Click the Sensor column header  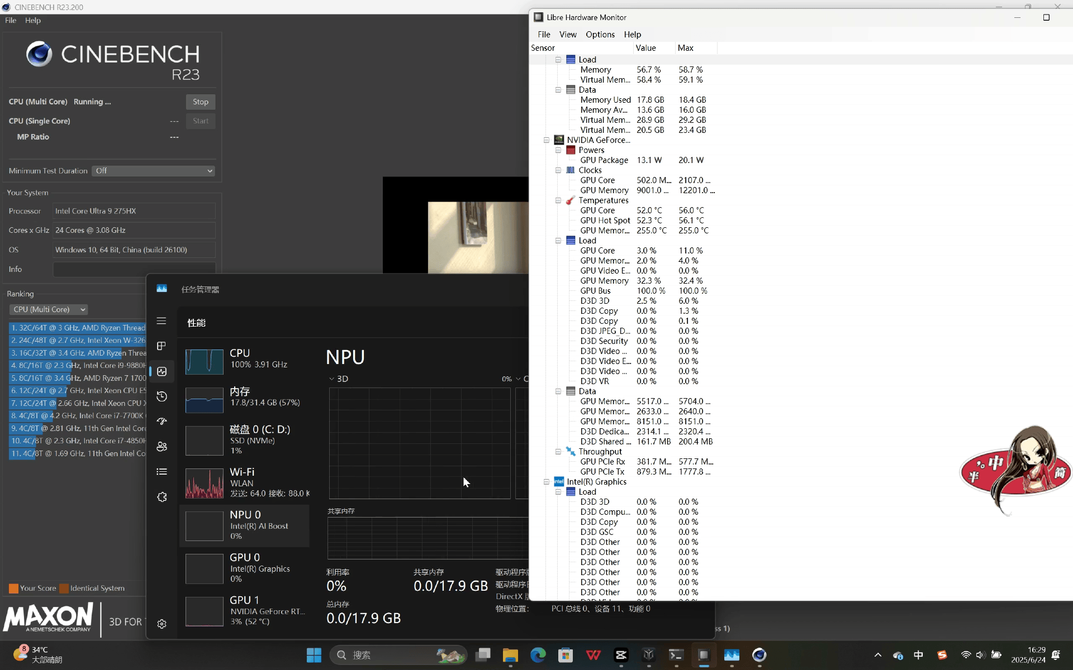coord(581,48)
